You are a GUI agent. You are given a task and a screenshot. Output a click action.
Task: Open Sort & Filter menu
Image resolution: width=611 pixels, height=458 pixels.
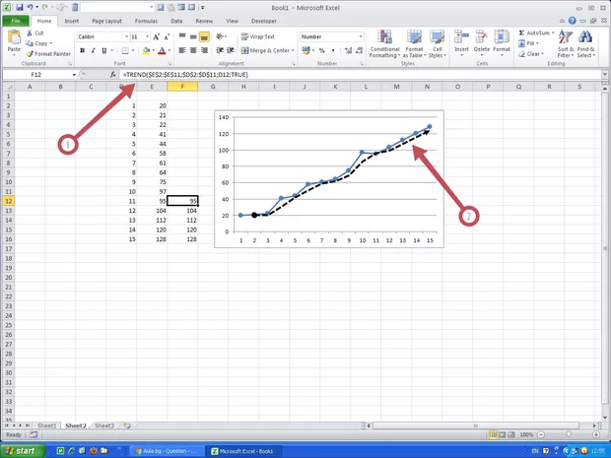pos(566,44)
